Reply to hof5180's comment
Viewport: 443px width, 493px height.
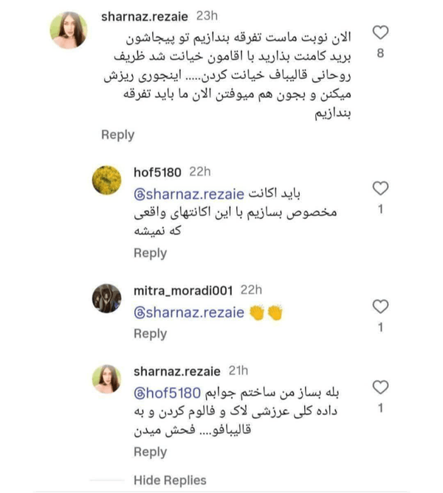click(x=150, y=253)
